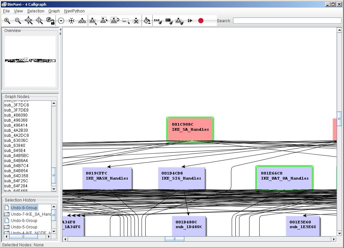344x248 pixels.
Task: Click the fit graph to screen icon
Action: coord(29,21)
